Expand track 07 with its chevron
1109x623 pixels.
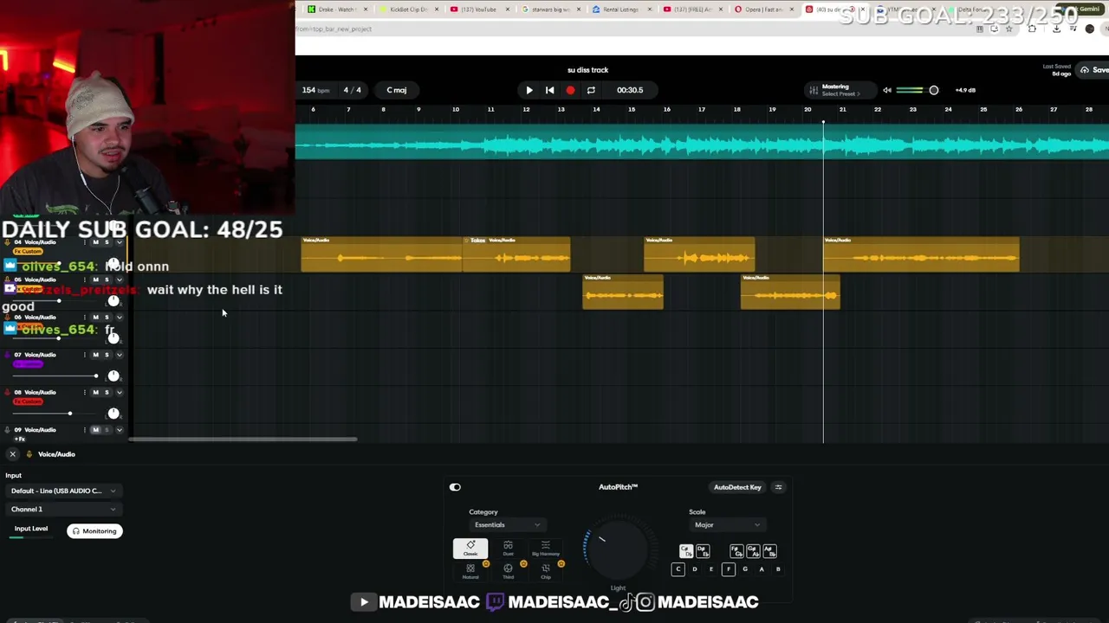119,355
